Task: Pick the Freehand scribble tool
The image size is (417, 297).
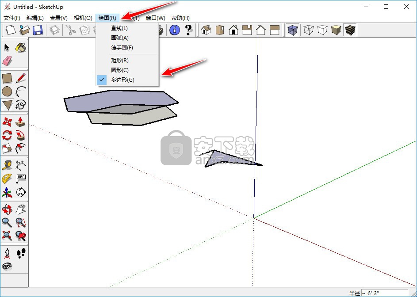Action: 20,105
